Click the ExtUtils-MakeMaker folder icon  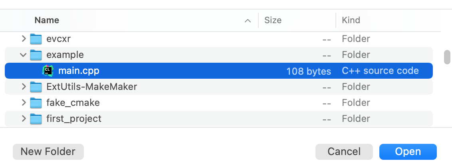point(36,87)
